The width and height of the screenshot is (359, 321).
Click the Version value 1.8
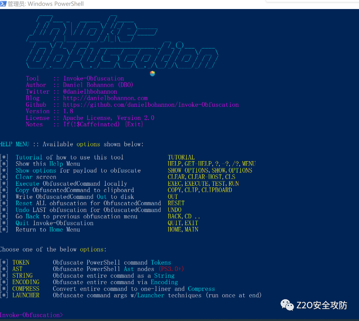click(68, 112)
